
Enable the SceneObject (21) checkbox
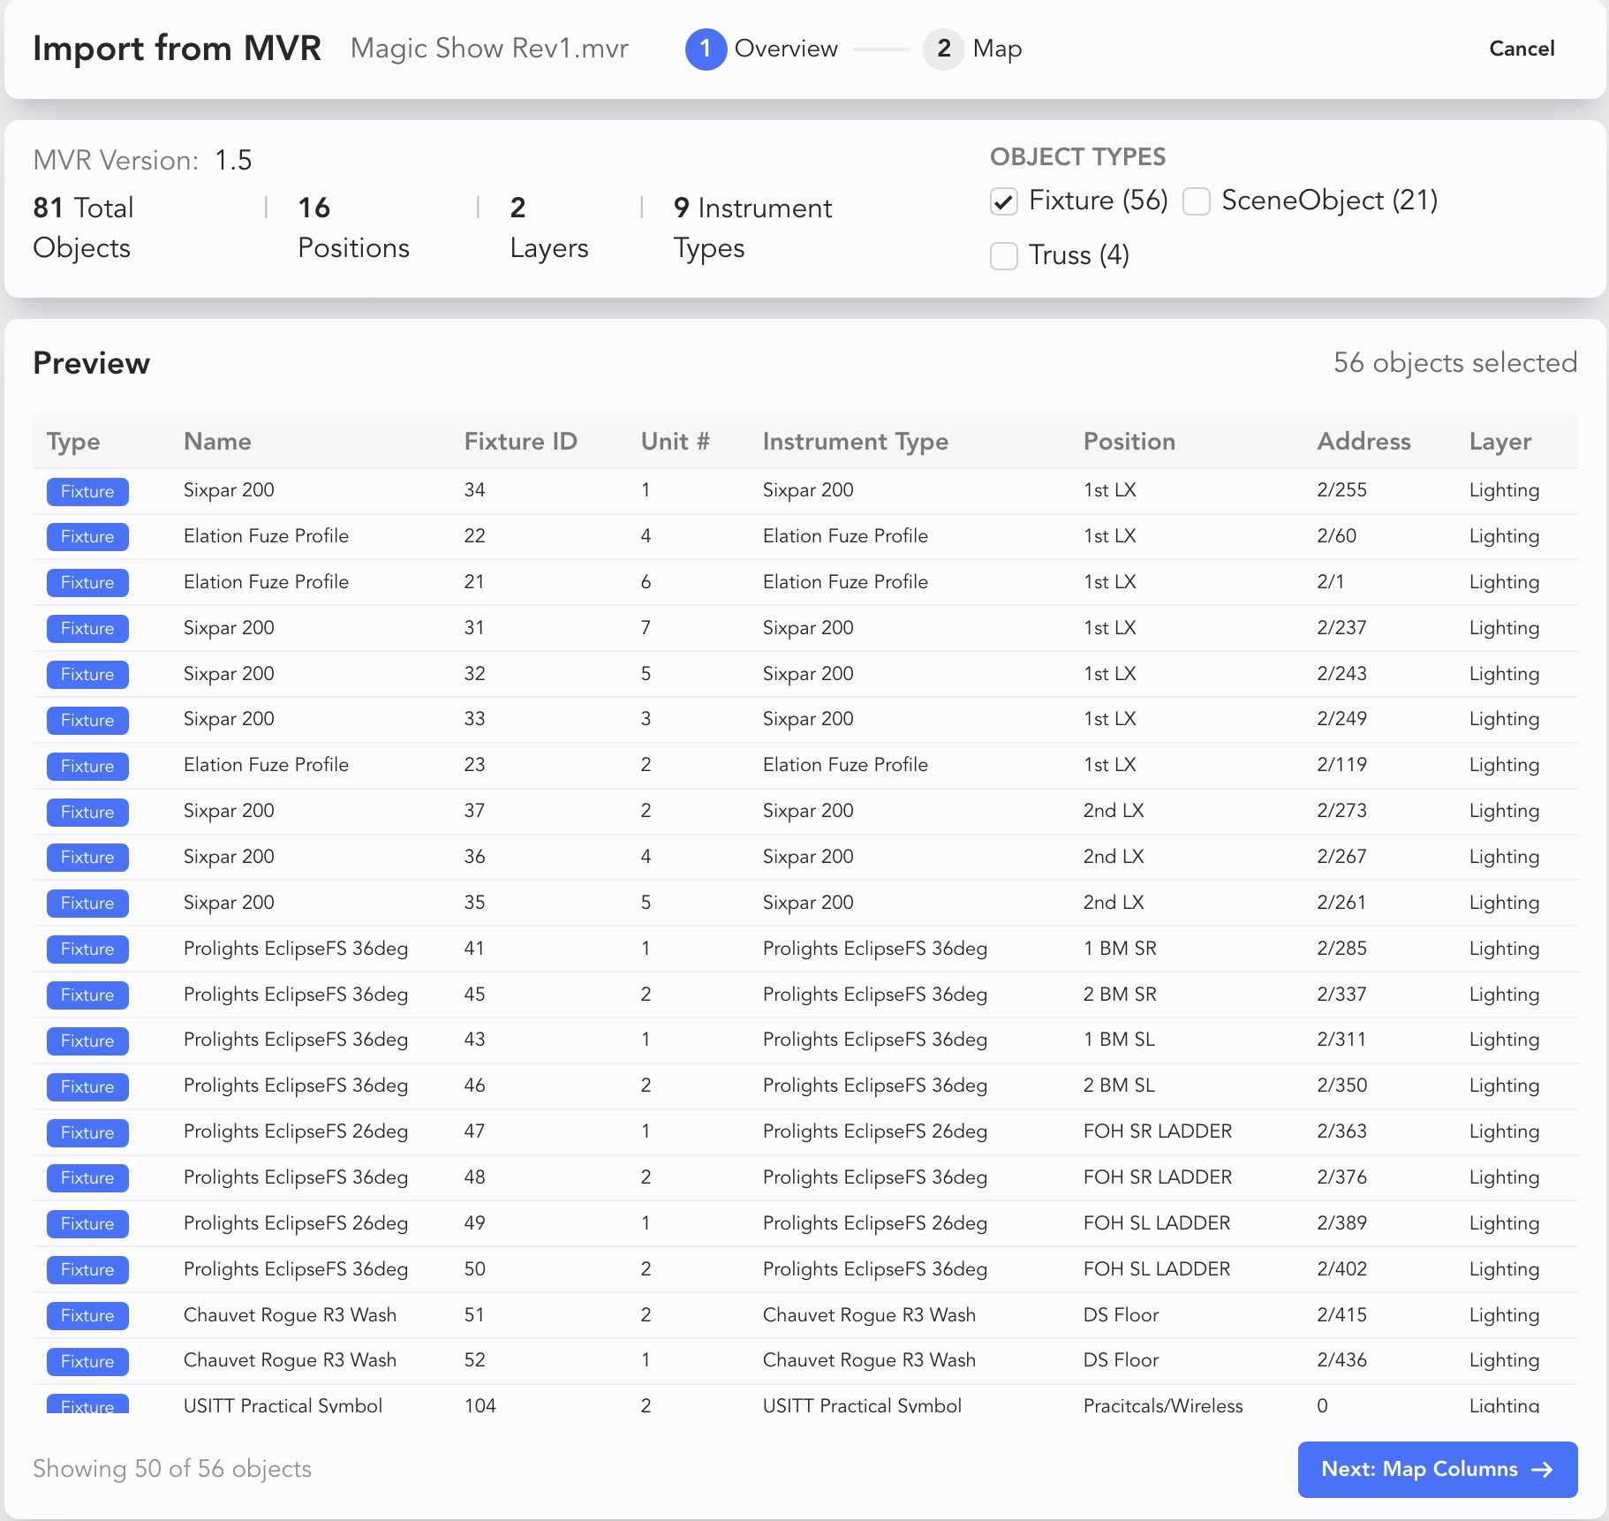point(1197,201)
